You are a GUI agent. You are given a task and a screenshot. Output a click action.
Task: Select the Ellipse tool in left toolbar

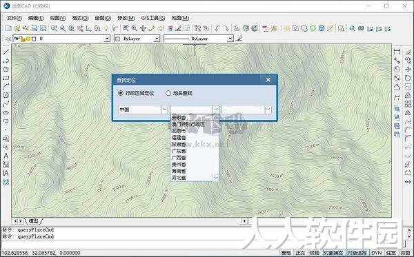tap(6, 113)
